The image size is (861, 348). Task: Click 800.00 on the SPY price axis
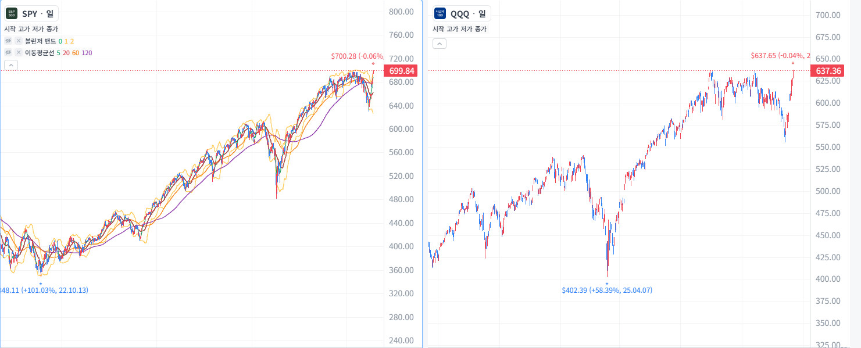click(x=401, y=12)
